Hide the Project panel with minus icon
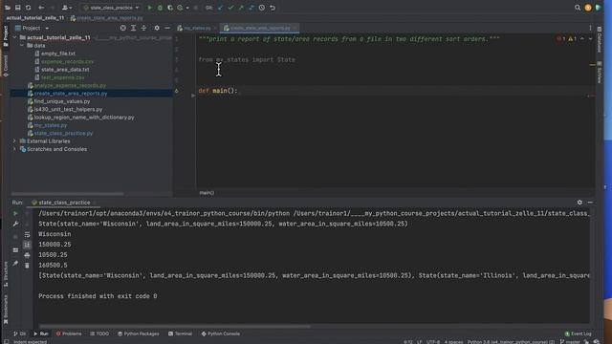The image size is (612, 344). [167, 28]
